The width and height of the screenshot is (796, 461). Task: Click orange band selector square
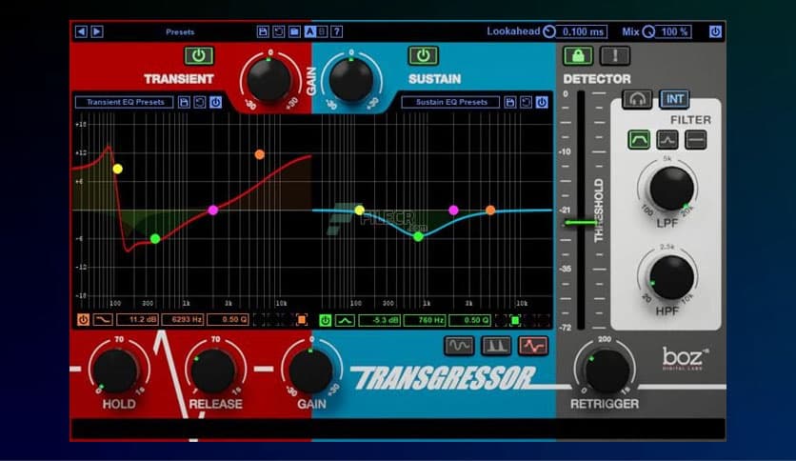(302, 320)
